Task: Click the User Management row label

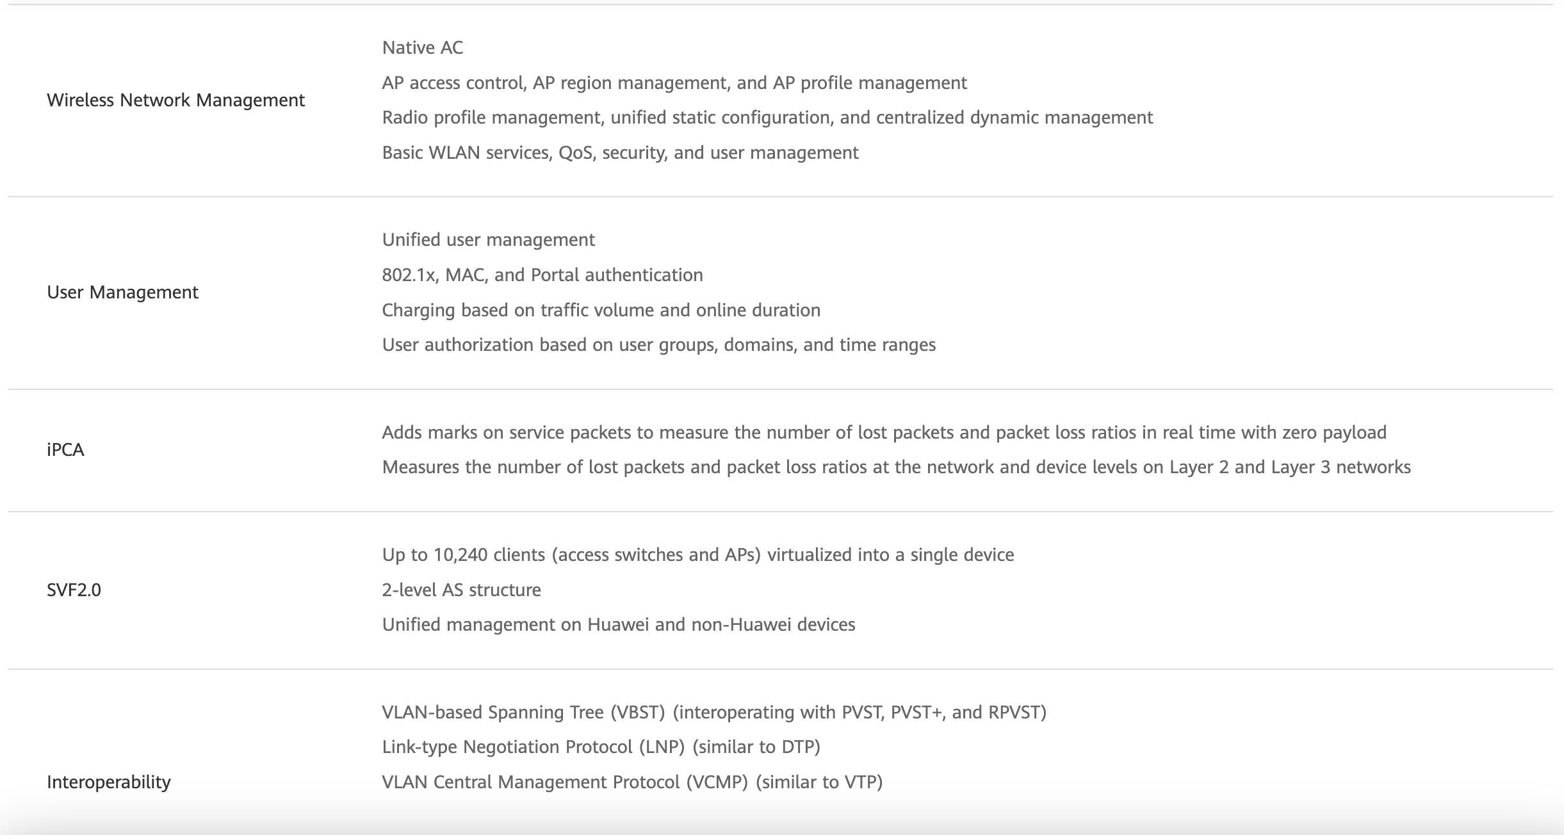Action: (122, 293)
